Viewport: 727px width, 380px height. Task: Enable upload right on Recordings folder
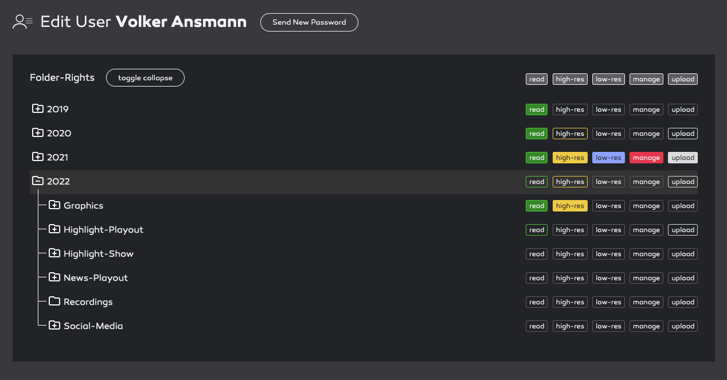(683, 302)
